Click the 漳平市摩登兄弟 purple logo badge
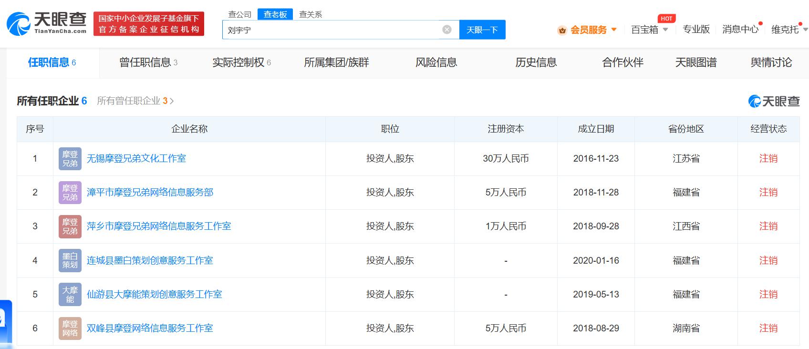The image size is (809, 349). point(70,193)
